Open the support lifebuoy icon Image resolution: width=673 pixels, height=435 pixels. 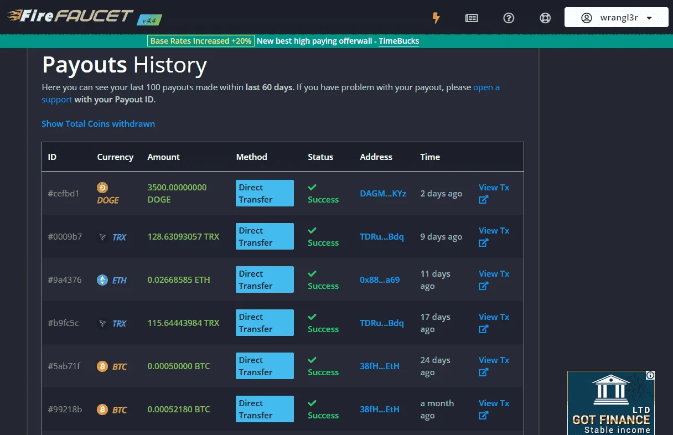click(x=545, y=18)
